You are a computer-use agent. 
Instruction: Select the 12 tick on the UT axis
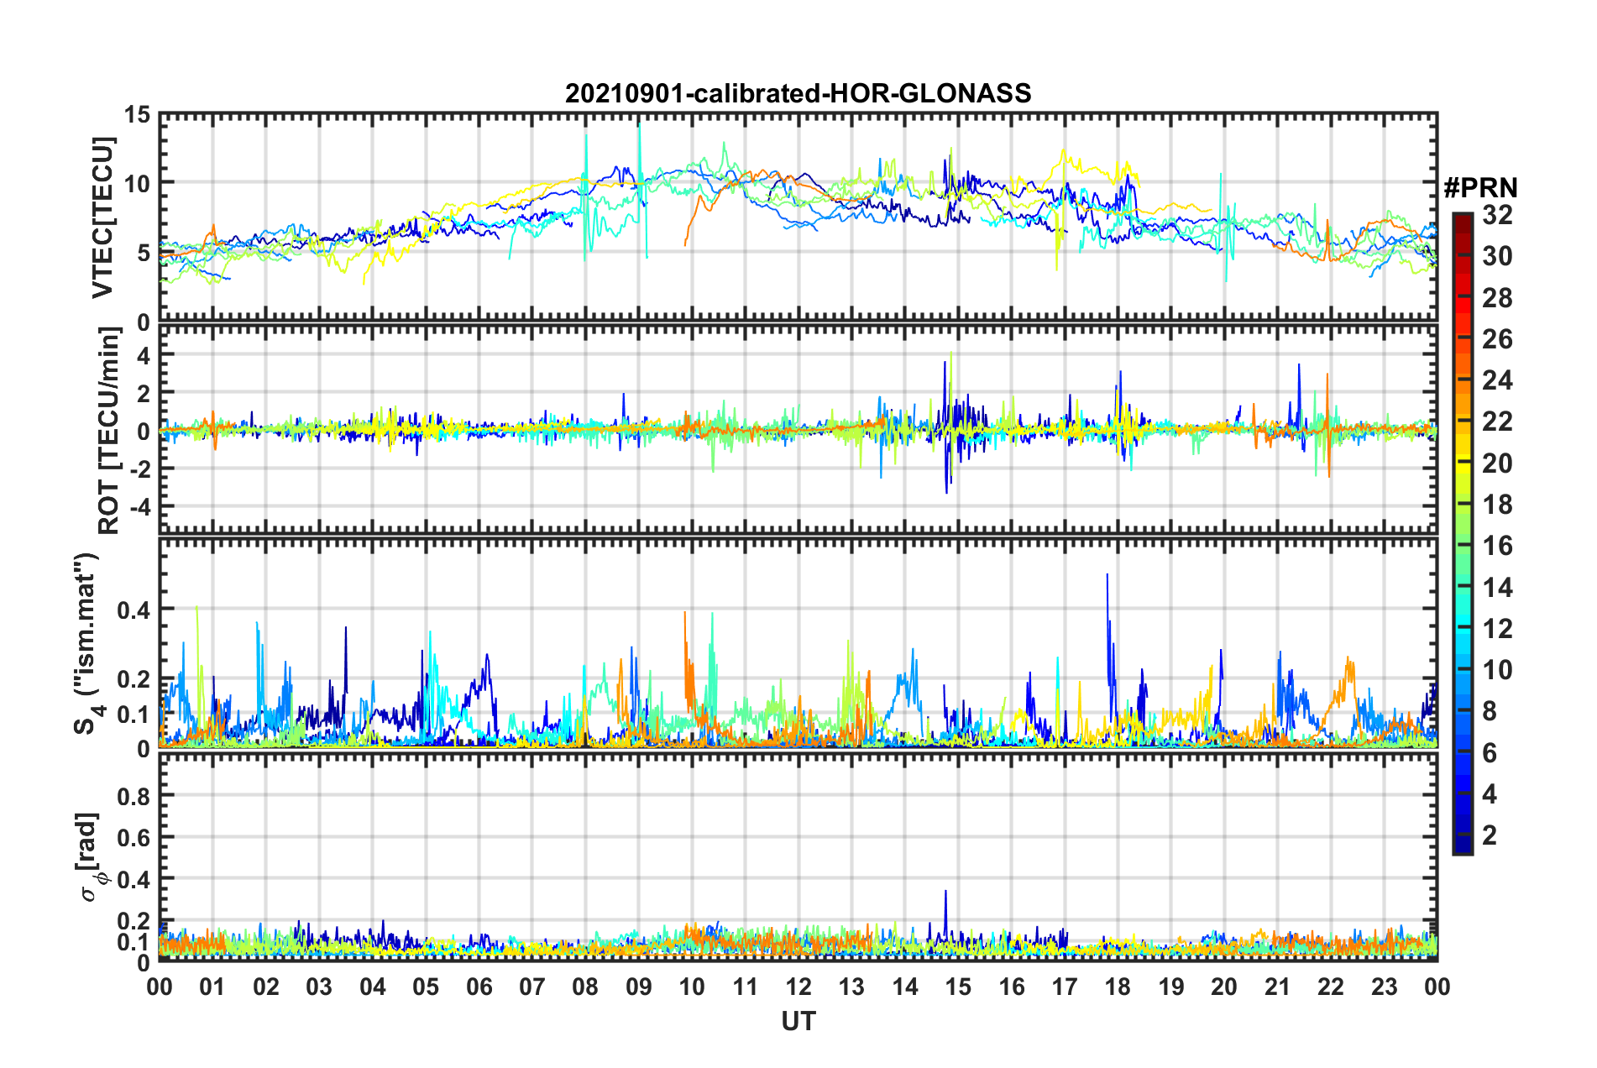(x=798, y=987)
